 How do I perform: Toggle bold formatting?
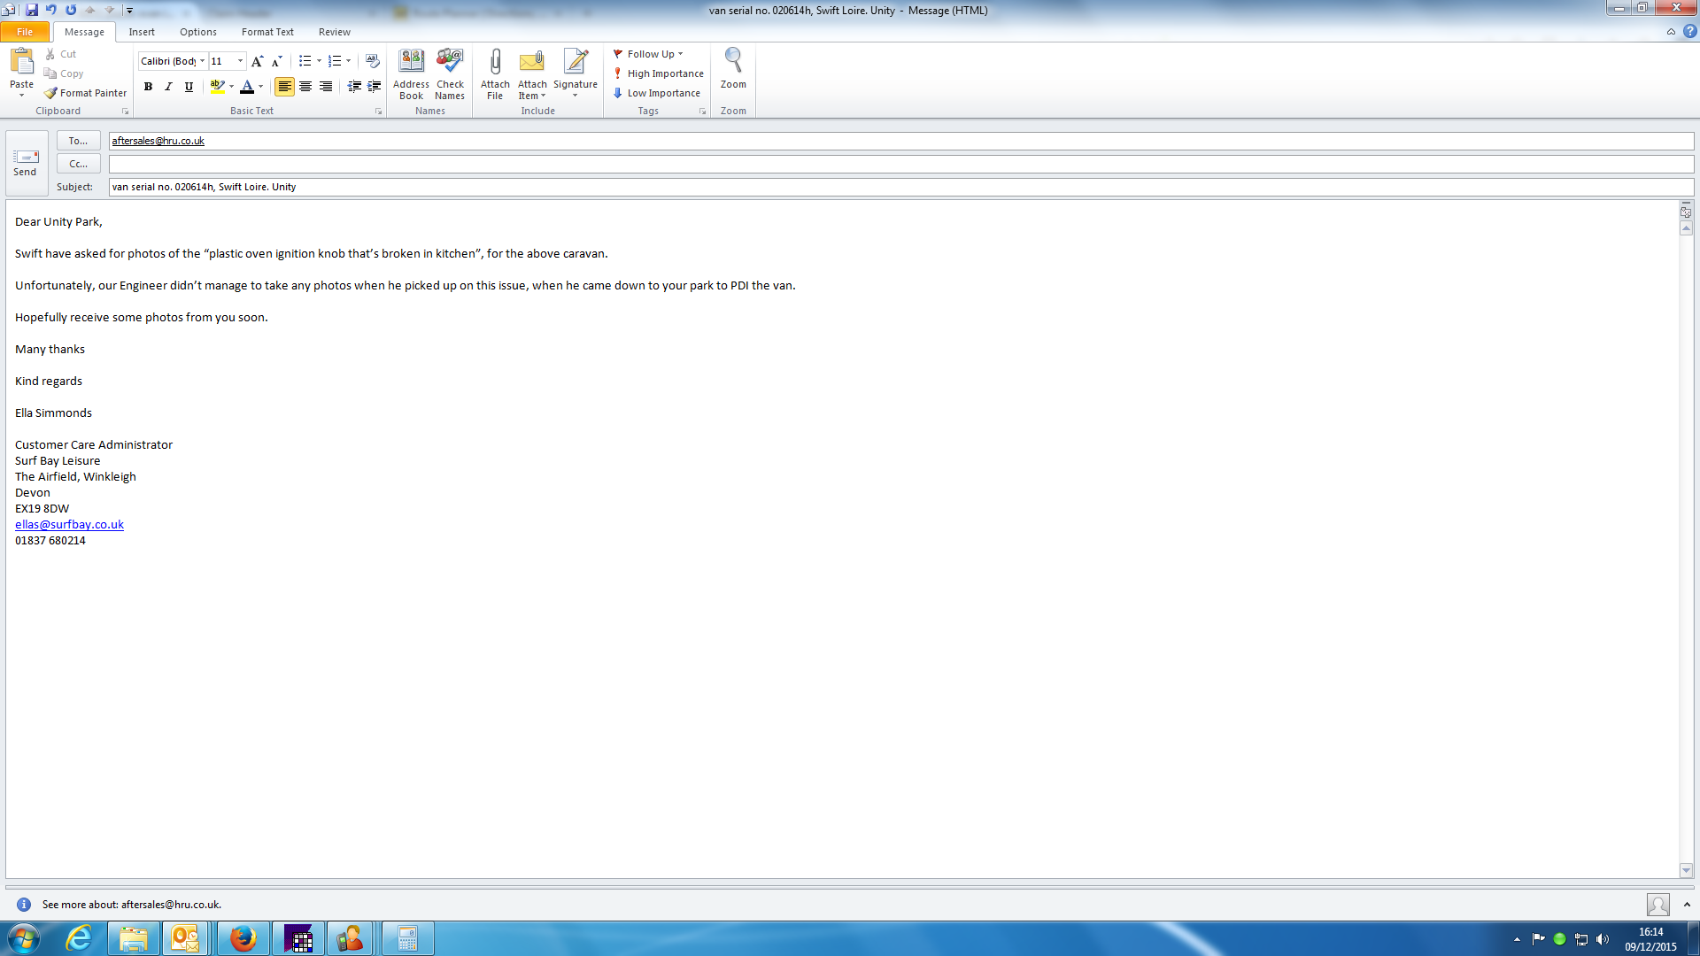(x=148, y=87)
